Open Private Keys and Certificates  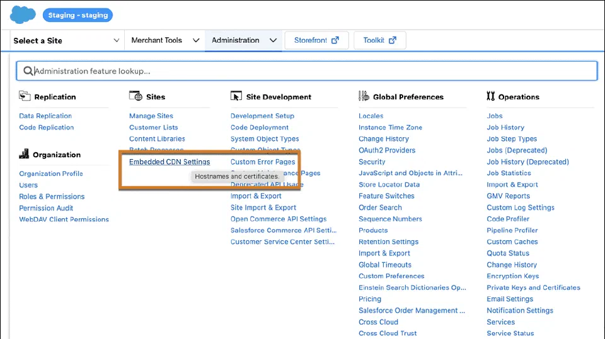coord(533,288)
